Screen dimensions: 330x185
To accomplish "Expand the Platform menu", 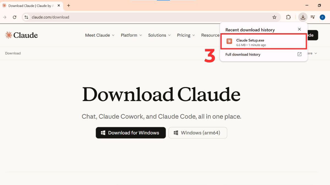I will 131,35.
